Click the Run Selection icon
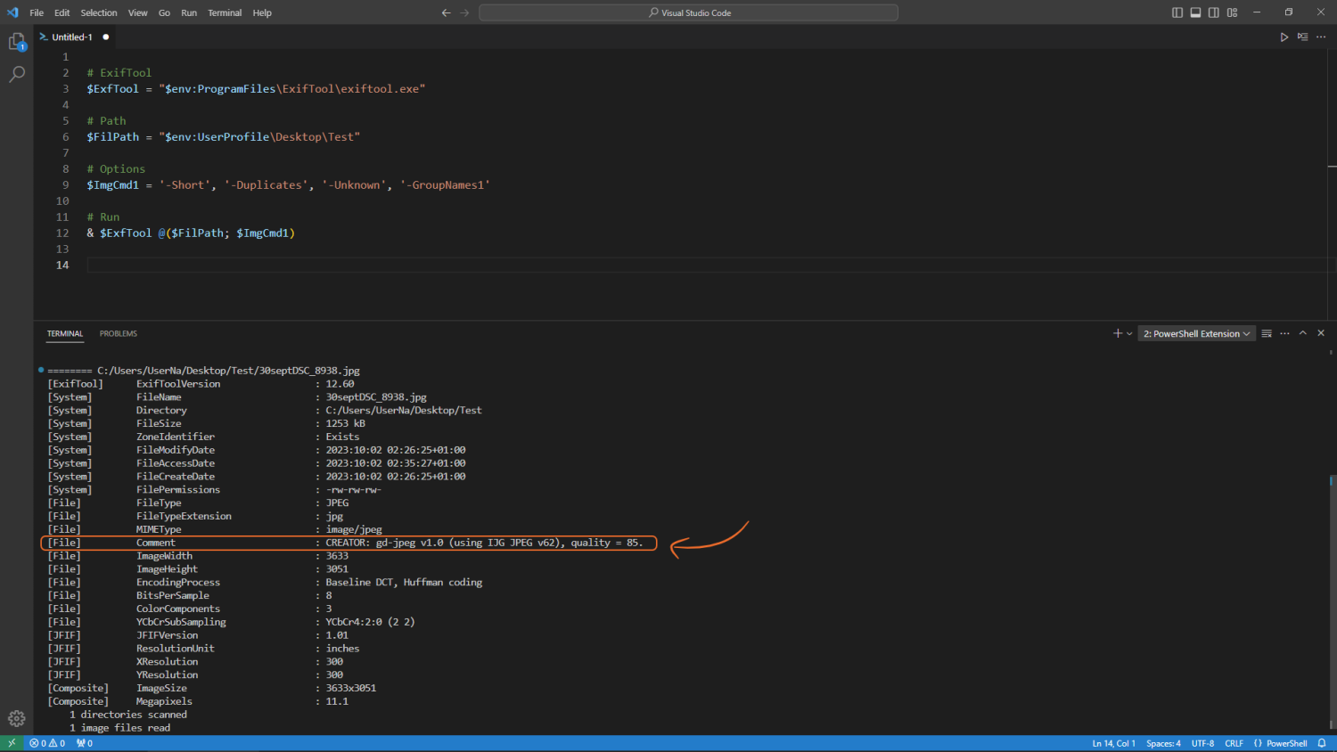 (x=1302, y=37)
